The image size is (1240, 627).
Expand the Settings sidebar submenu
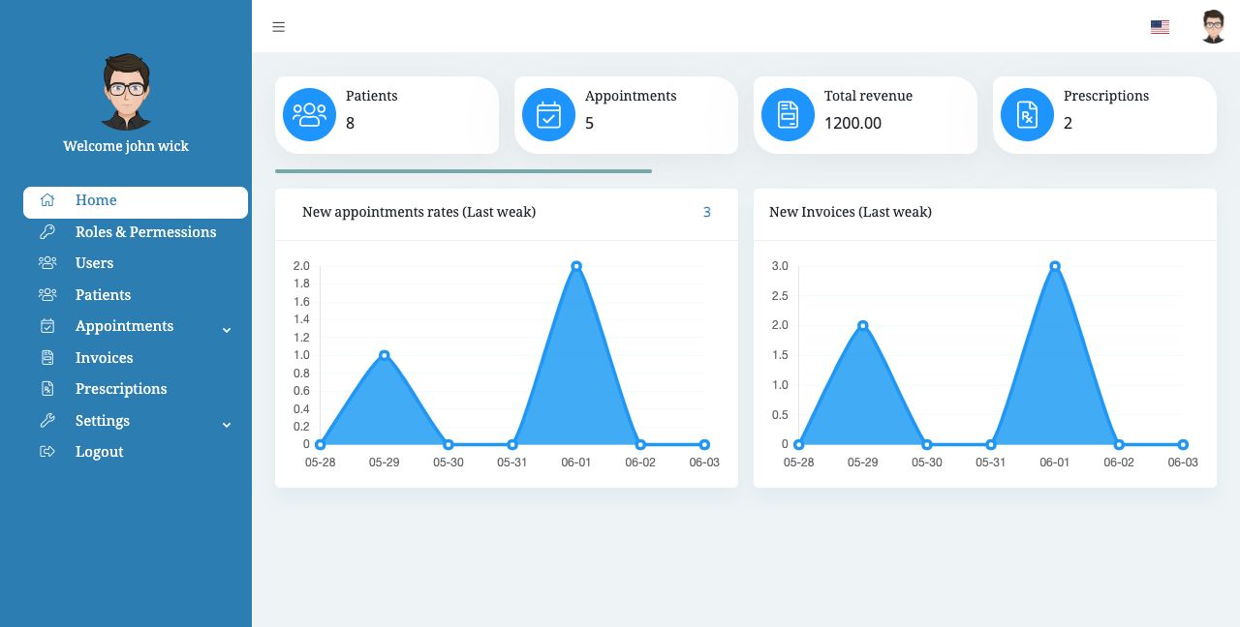[x=227, y=425]
